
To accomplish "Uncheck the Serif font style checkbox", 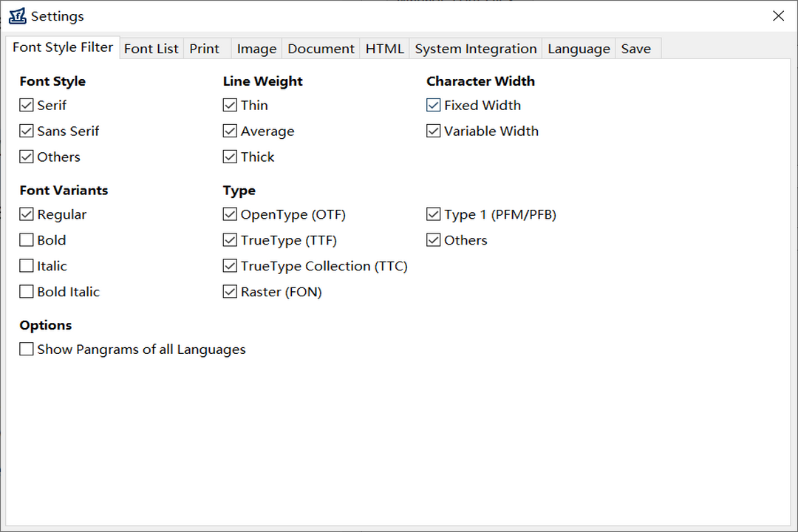I will (x=27, y=106).
